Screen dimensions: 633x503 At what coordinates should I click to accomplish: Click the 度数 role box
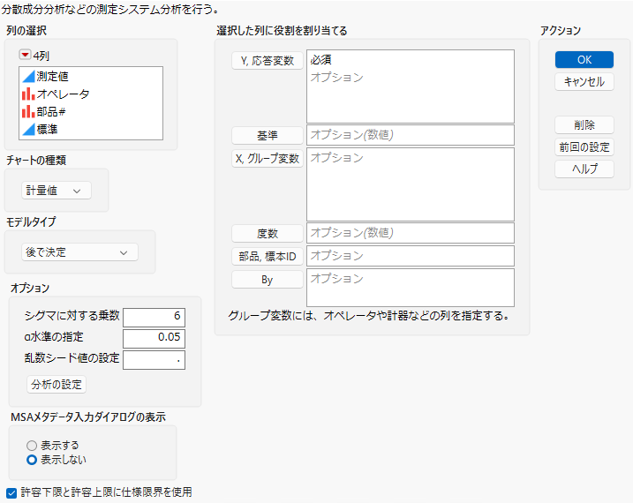[x=411, y=233]
